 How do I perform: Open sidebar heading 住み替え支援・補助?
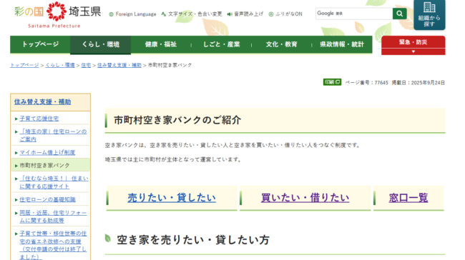click(x=43, y=102)
